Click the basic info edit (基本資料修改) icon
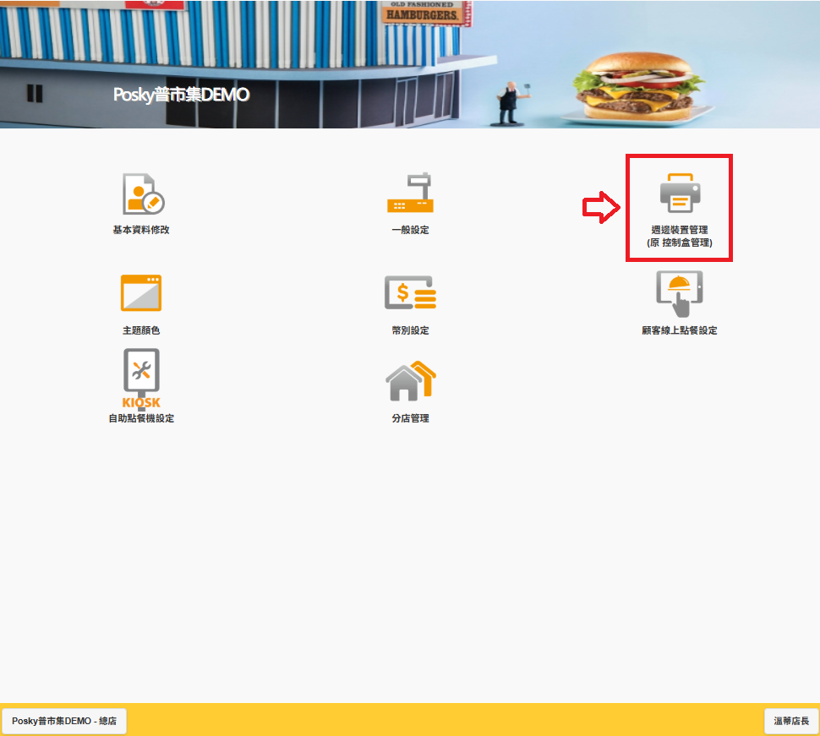The height and width of the screenshot is (736, 820). 142,194
